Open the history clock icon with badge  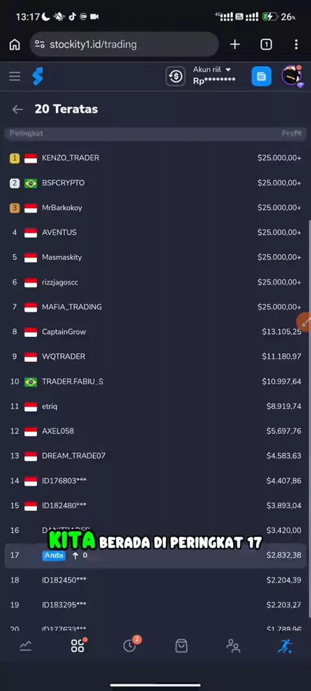(x=130, y=645)
